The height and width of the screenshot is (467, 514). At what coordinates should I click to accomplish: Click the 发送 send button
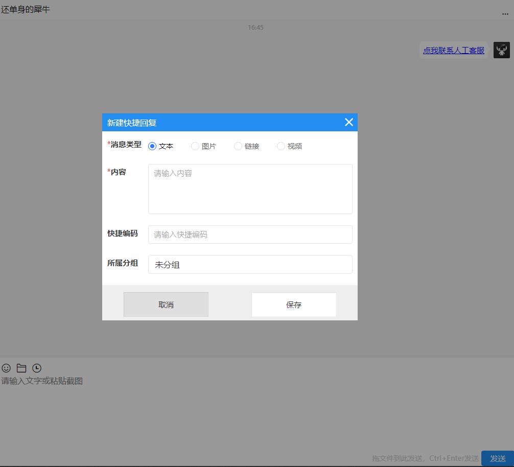pyautogui.click(x=497, y=458)
